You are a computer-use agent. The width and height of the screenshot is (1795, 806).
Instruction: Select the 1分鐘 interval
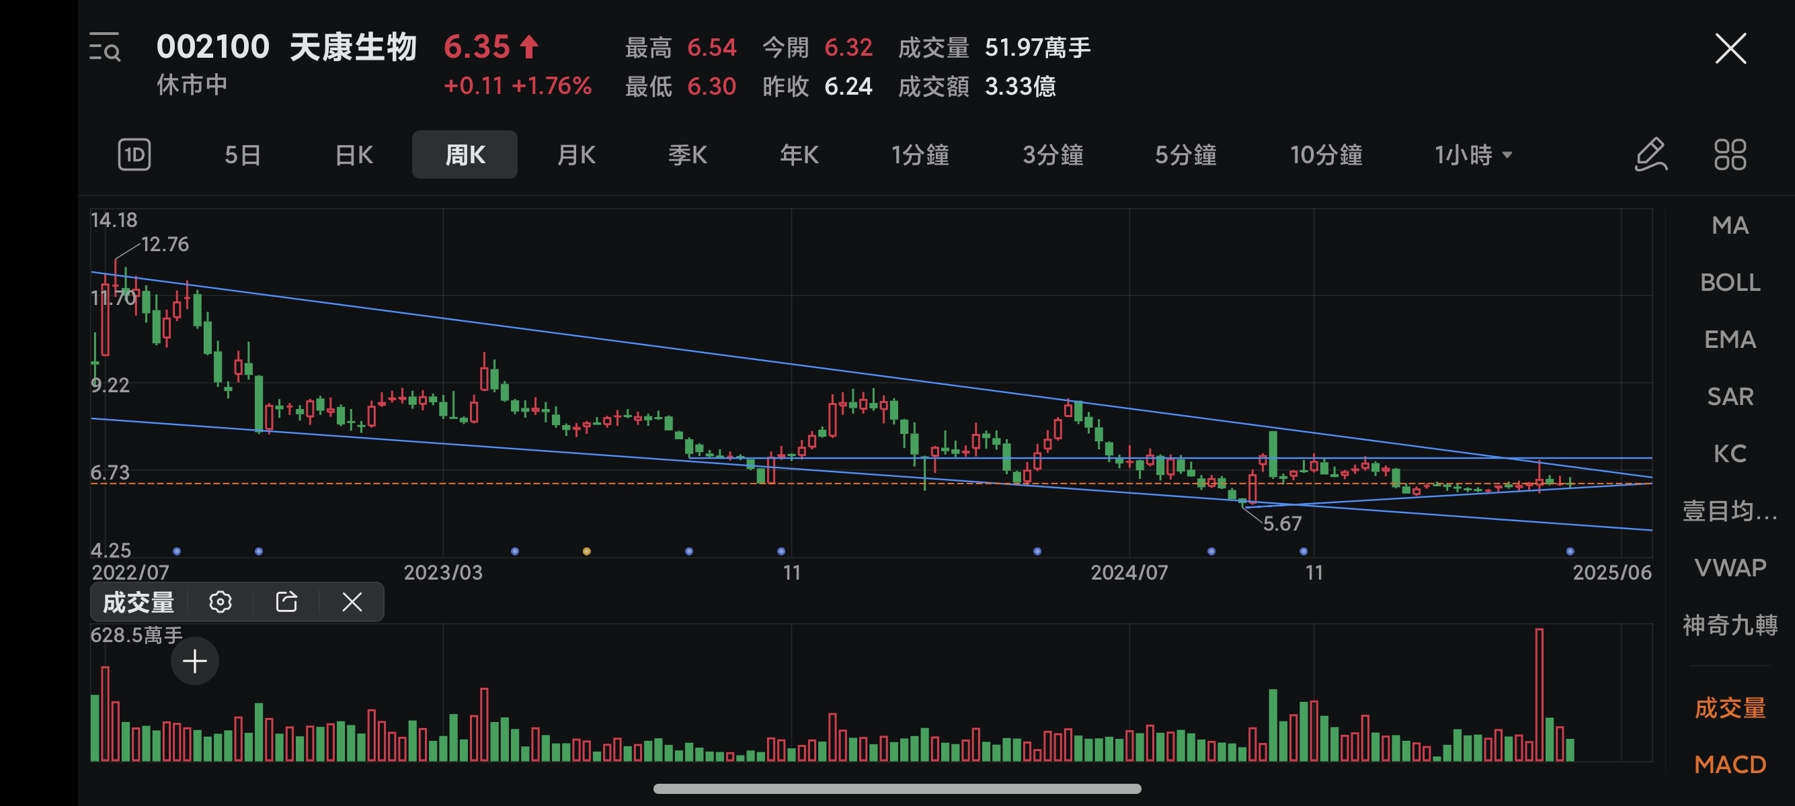[x=920, y=154]
